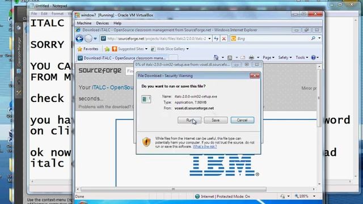
Task: Open the VirtualBox Devices menu
Action: tap(102, 23)
